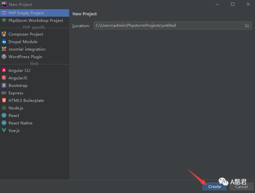The width and height of the screenshot is (255, 193).
Task: Click the Cancel button
Action: 242,187
